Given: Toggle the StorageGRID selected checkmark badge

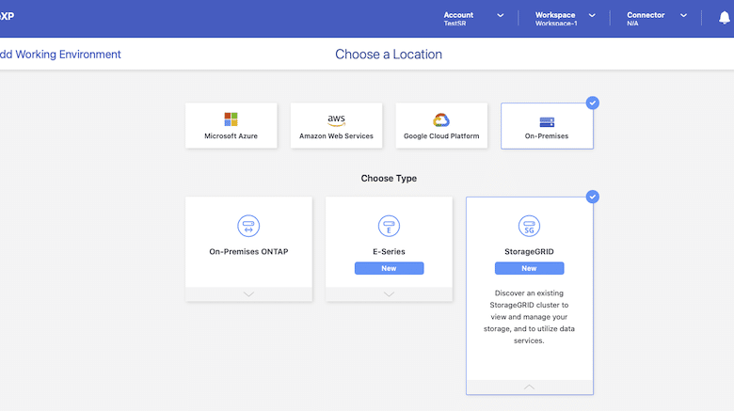Looking at the screenshot, I should (x=593, y=197).
